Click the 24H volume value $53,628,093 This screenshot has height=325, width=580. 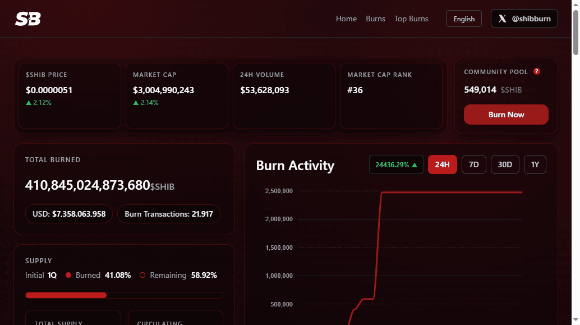coord(264,90)
